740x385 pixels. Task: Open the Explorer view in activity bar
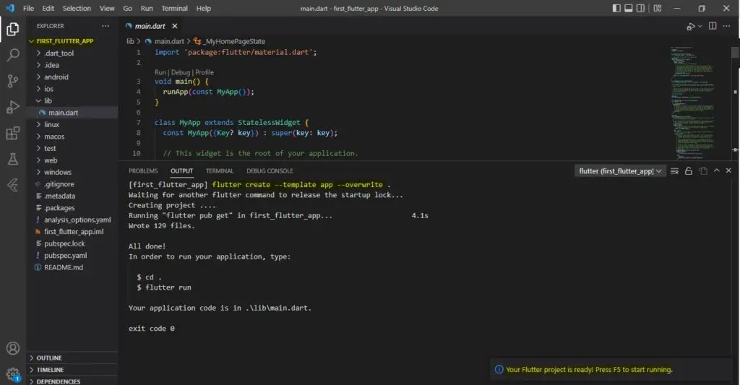pos(13,29)
